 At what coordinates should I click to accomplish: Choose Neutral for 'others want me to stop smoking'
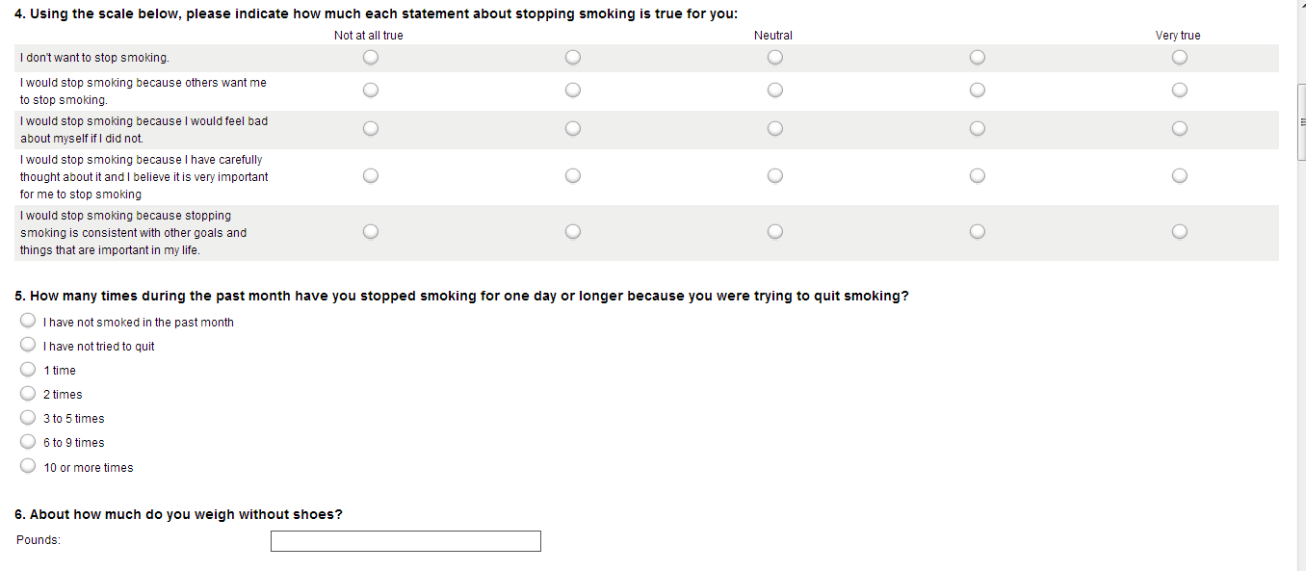click(x=774, y=91)
